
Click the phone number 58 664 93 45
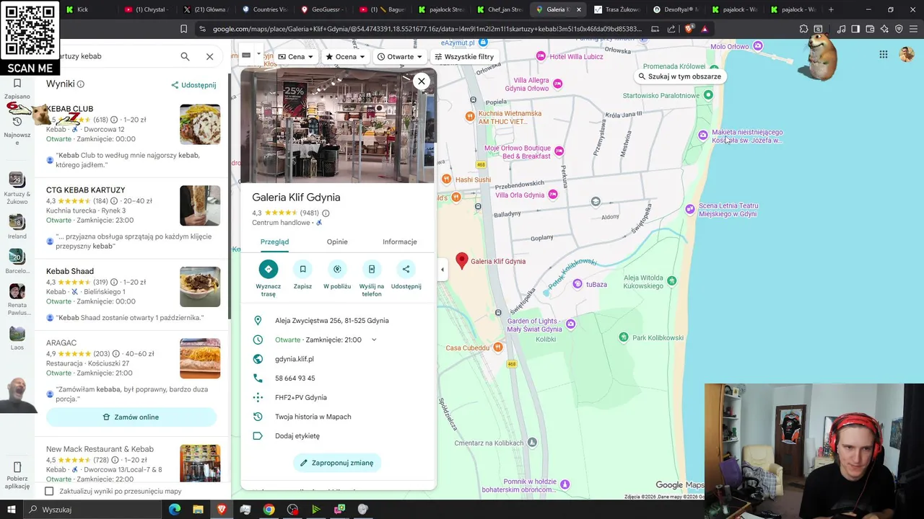[295, 378]
